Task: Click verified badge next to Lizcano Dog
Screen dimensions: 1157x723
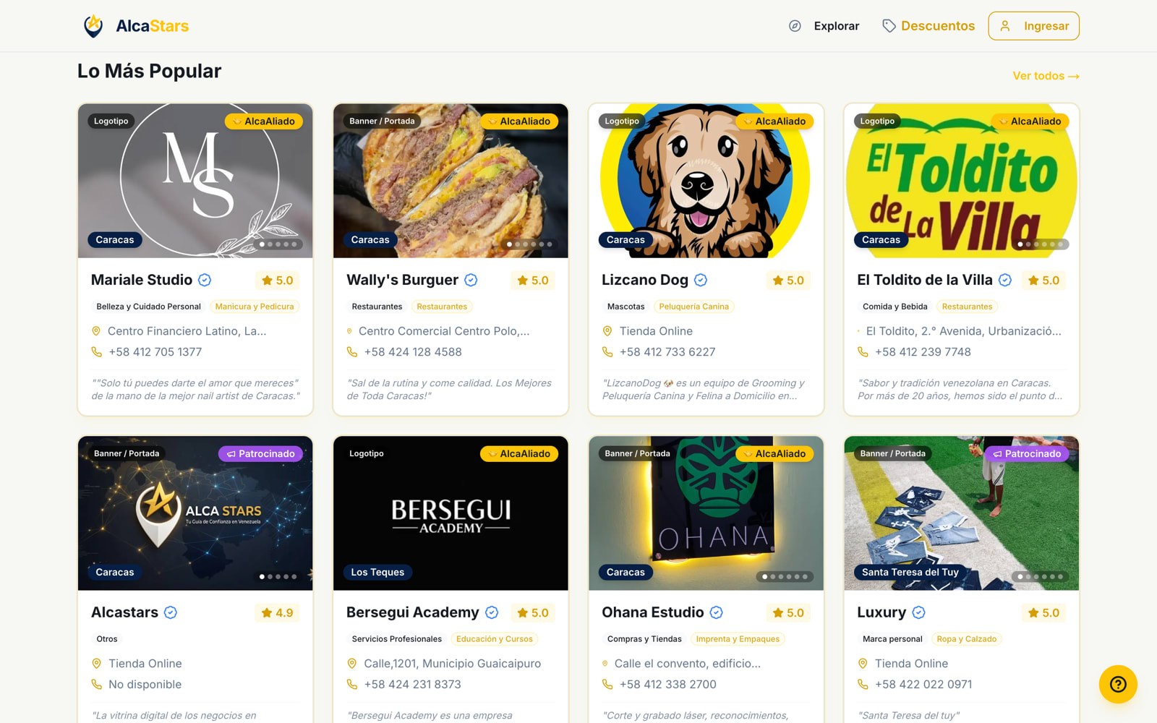Action: 701,280
